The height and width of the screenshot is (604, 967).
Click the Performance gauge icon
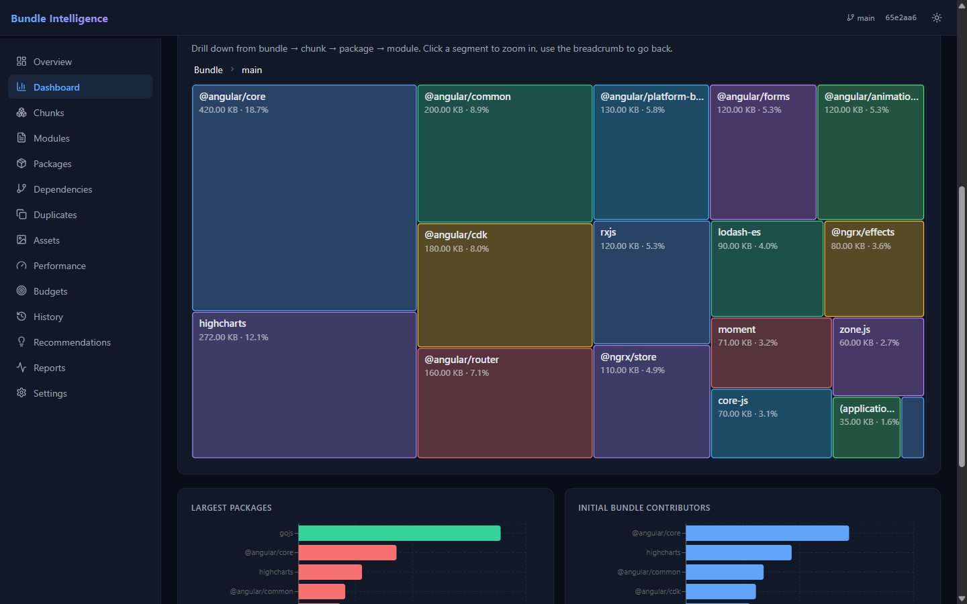click(21, 265)
